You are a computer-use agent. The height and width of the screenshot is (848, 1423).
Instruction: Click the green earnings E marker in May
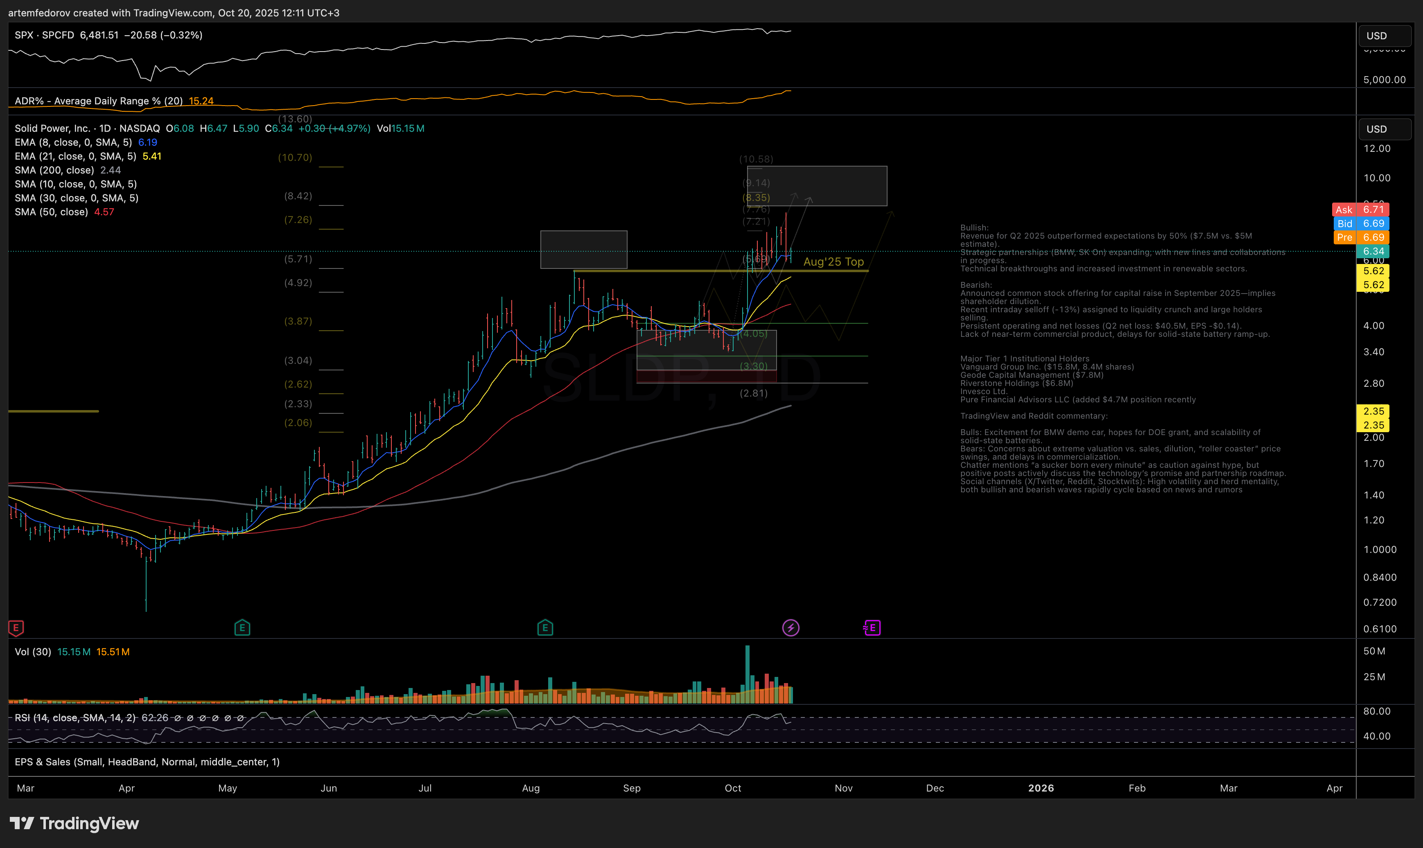pyautogui.click(x=242, y=628)
